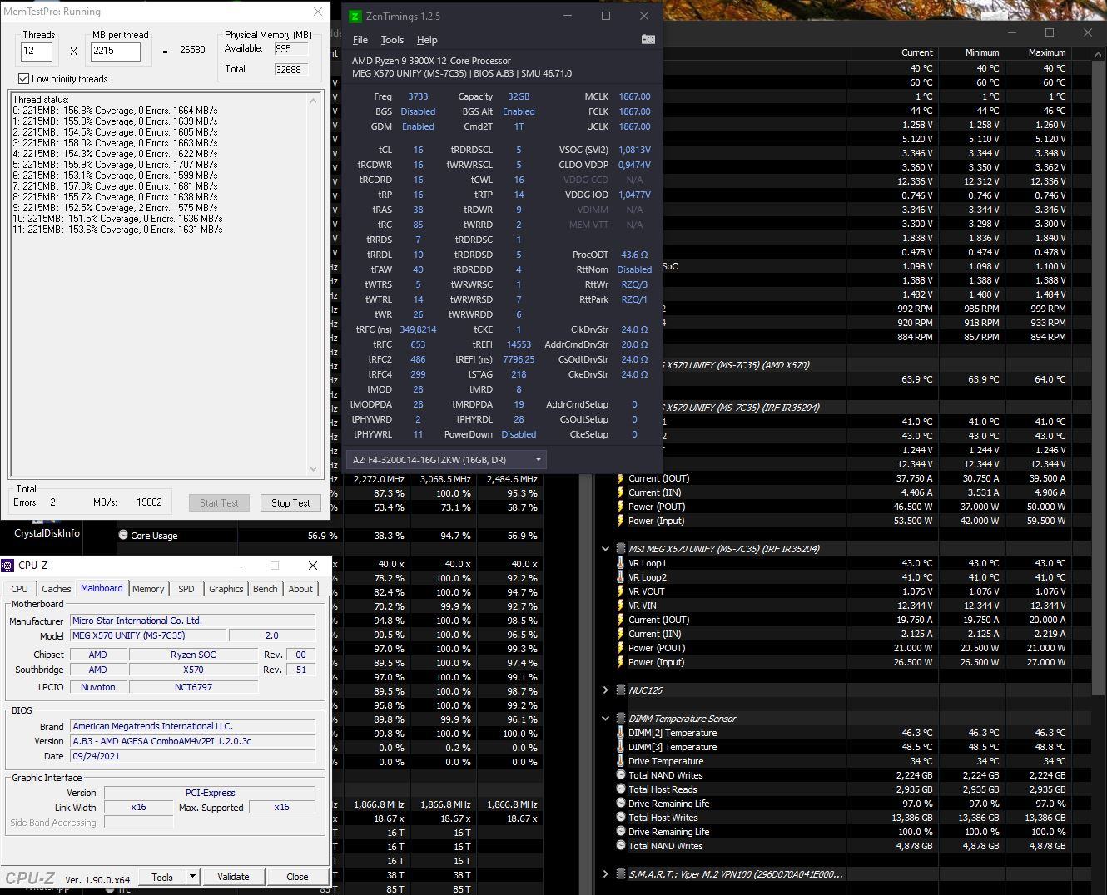Close the MemTestPro window
Image resolution: width=1107 pixels, height=895 pixels.
pyautogui.click(x=317, y=12)
